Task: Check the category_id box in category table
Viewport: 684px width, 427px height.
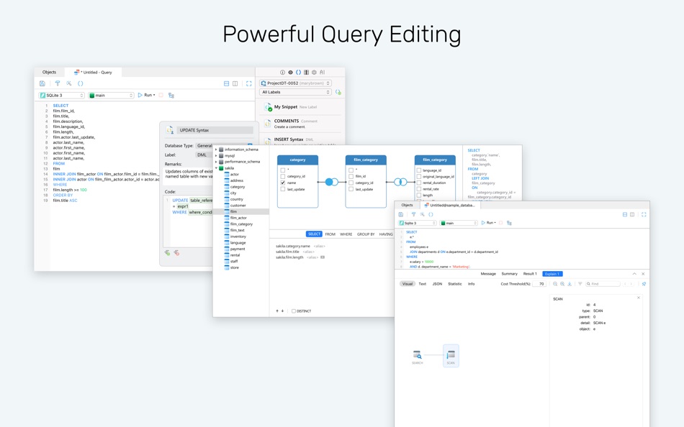Action: coord(283,176)
